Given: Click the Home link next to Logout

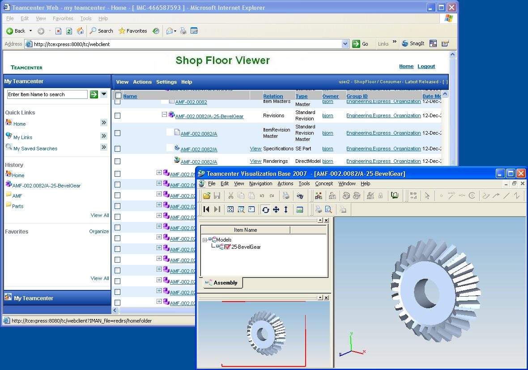Looking at the screenshot, I should tap(406, 66).
